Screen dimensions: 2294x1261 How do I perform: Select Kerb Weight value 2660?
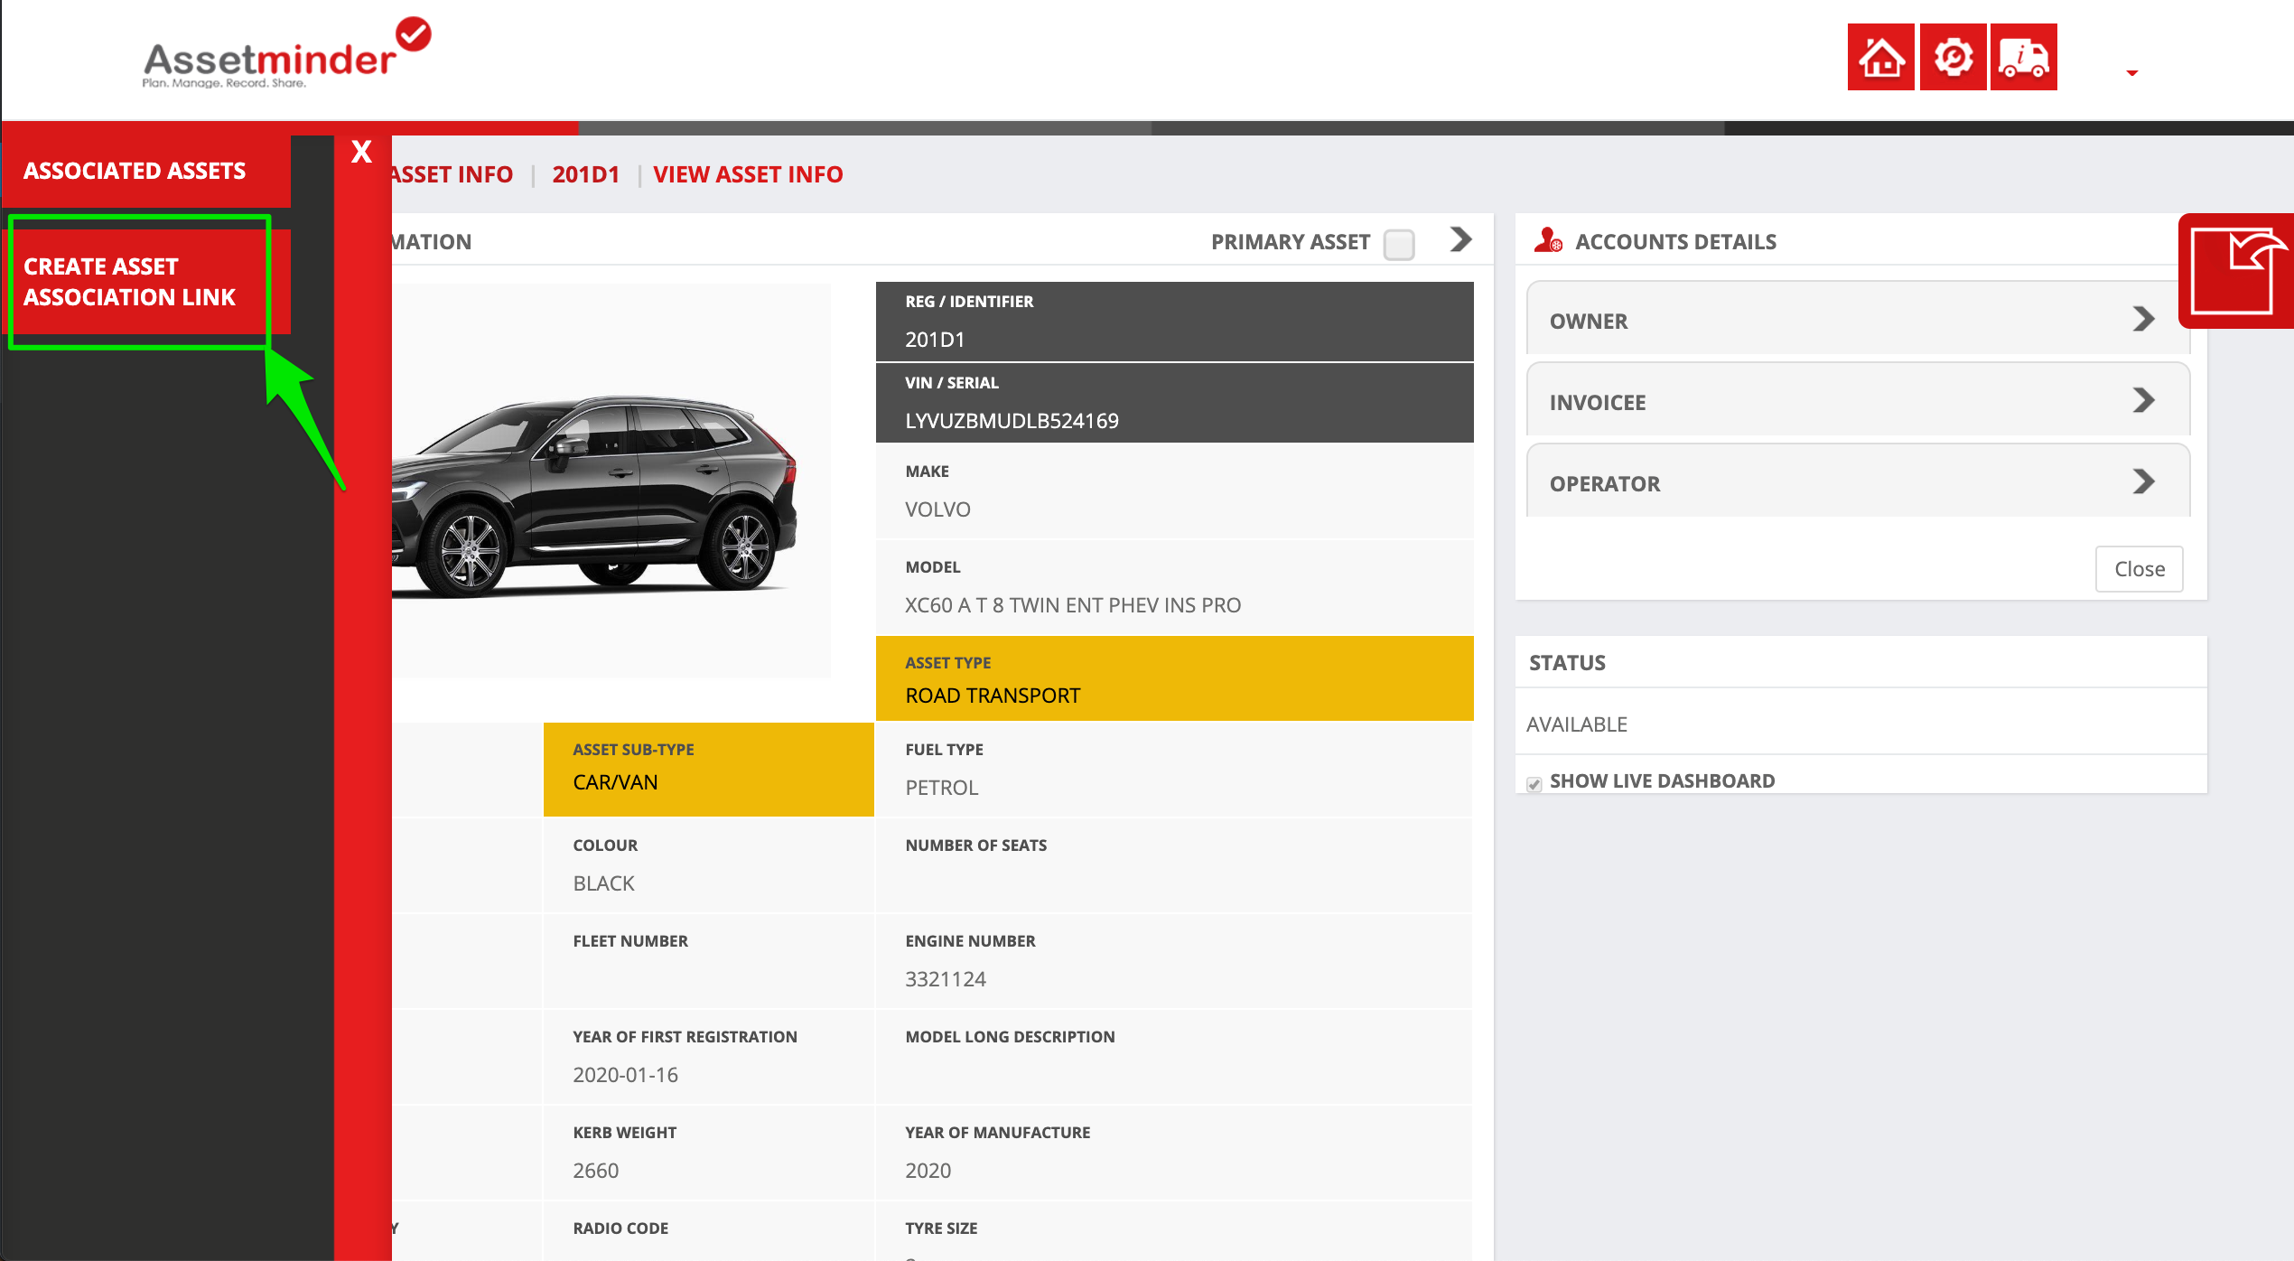(x=595, y=1171)
